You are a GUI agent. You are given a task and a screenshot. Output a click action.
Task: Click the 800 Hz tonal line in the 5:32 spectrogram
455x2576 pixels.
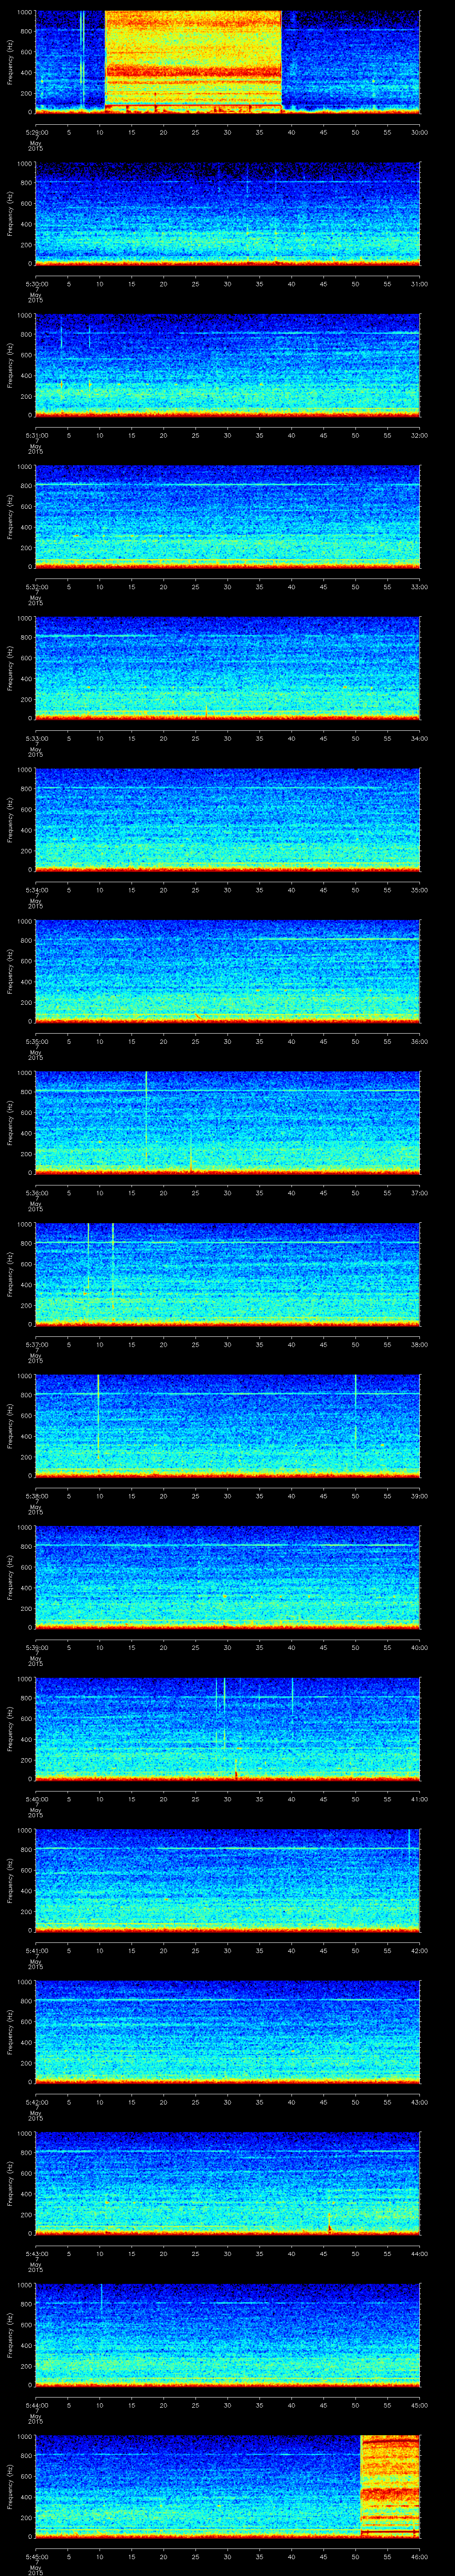tap(227, 485)
